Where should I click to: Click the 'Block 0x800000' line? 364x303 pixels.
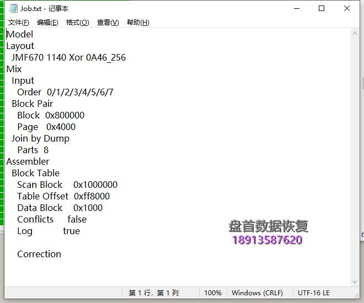[x=51, y=116]
